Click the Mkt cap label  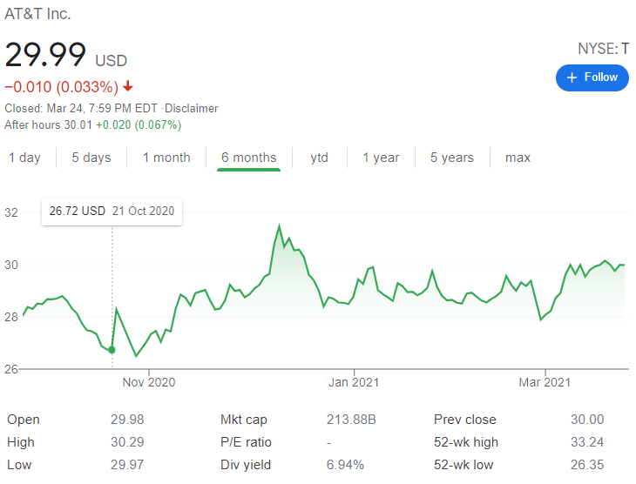(244, 420)
